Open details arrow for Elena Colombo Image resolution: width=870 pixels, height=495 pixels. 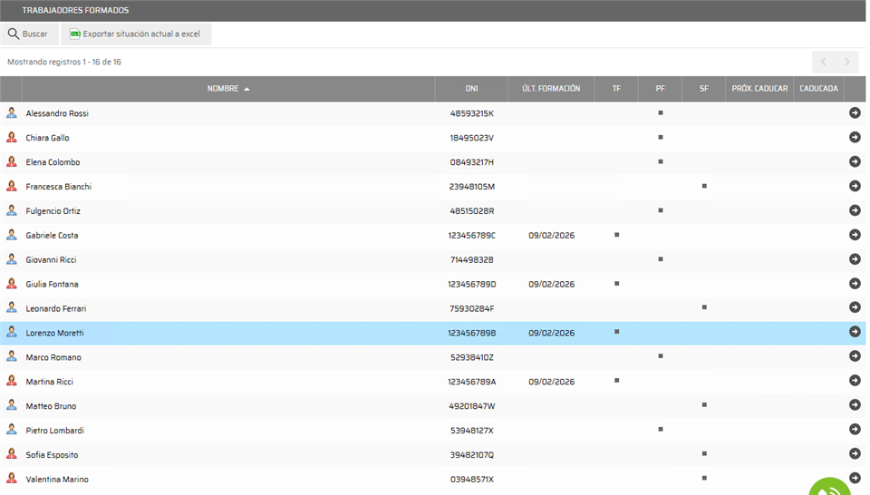(855, 161)
